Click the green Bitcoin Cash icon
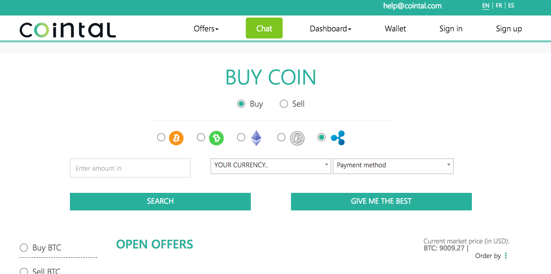 pos(216,138)
